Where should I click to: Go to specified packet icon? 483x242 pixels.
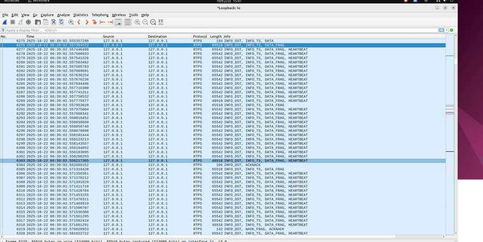[x=95, y=22]
